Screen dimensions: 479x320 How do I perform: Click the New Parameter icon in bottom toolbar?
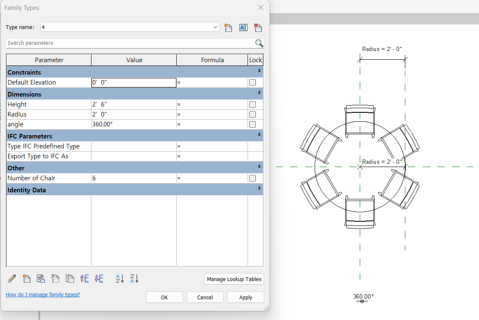point(26,279)
